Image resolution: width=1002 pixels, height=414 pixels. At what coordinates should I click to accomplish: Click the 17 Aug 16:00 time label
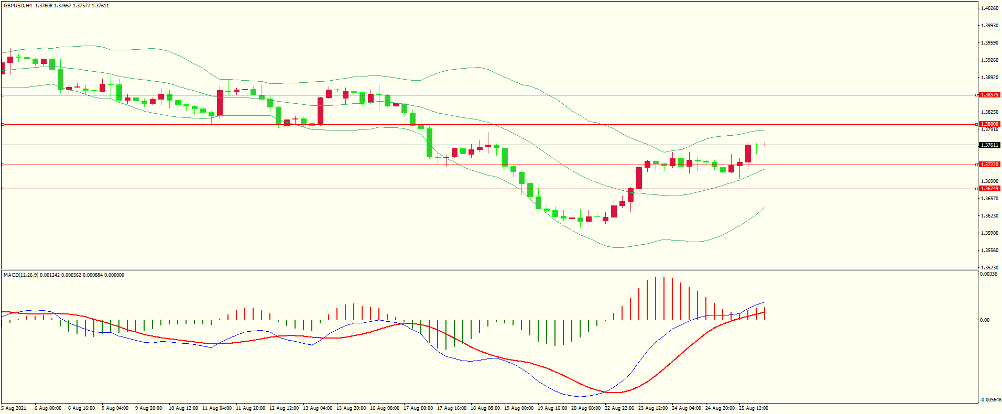click(x=452, y=408)
